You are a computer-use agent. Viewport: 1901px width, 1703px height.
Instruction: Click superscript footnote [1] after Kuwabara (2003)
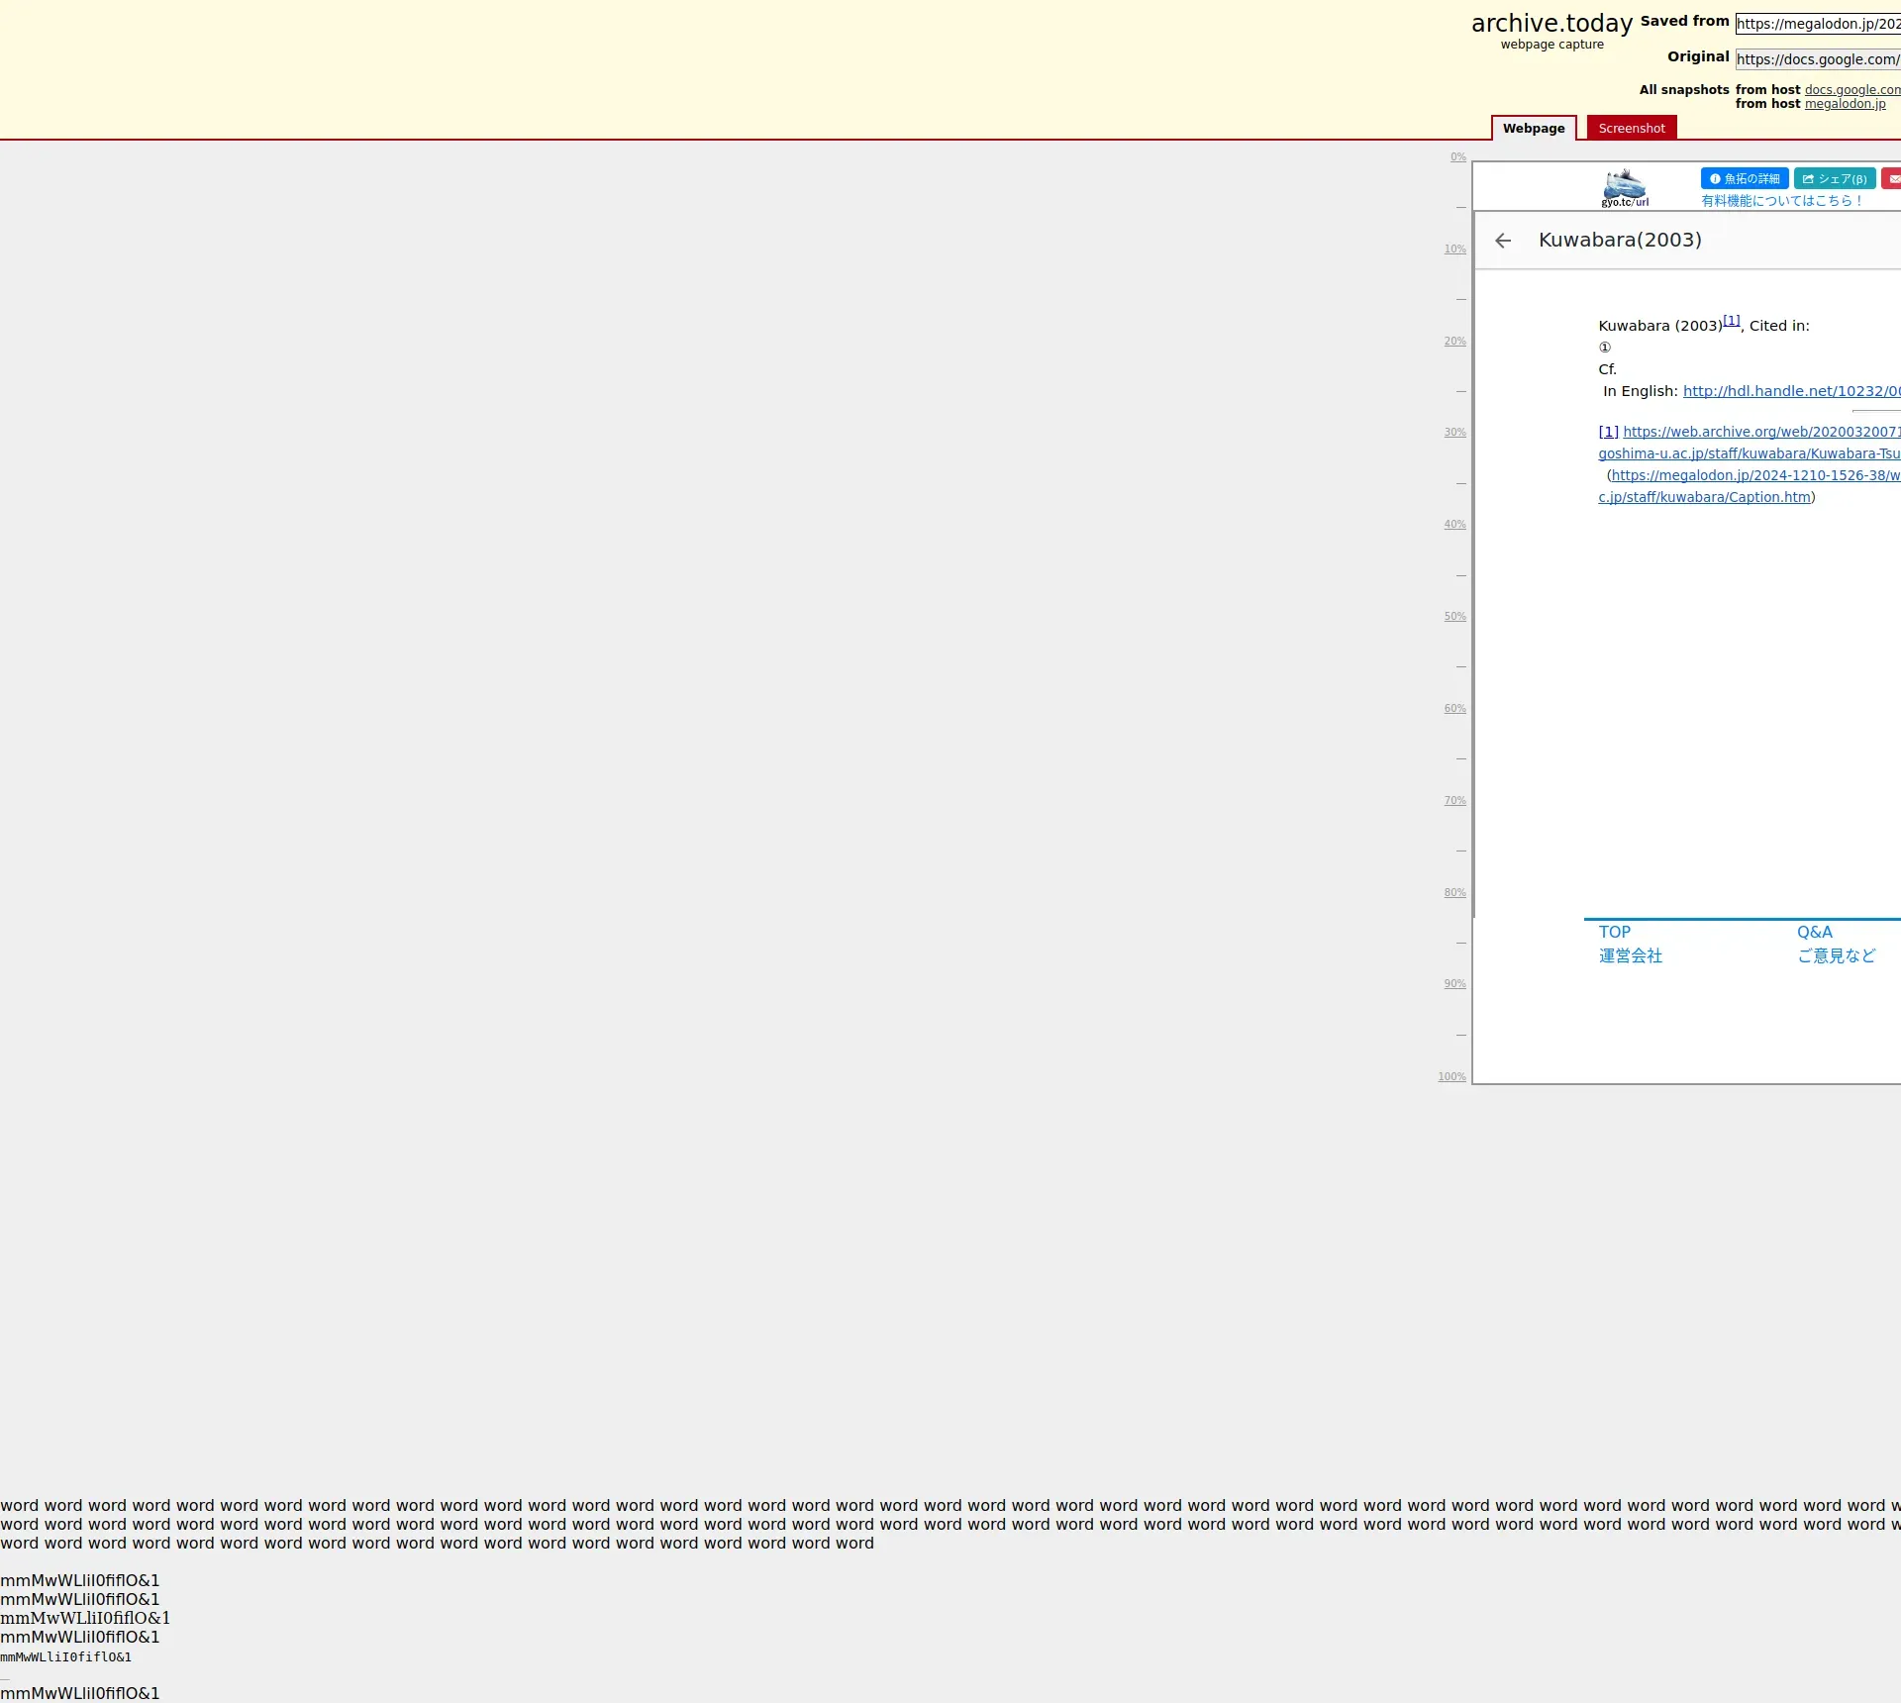click(x=1731, y=321)
